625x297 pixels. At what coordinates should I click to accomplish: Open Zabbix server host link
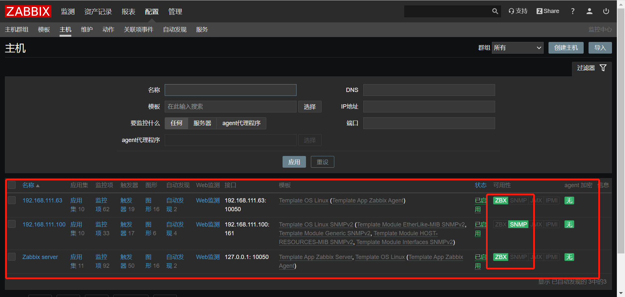click(x=40, y=257)
